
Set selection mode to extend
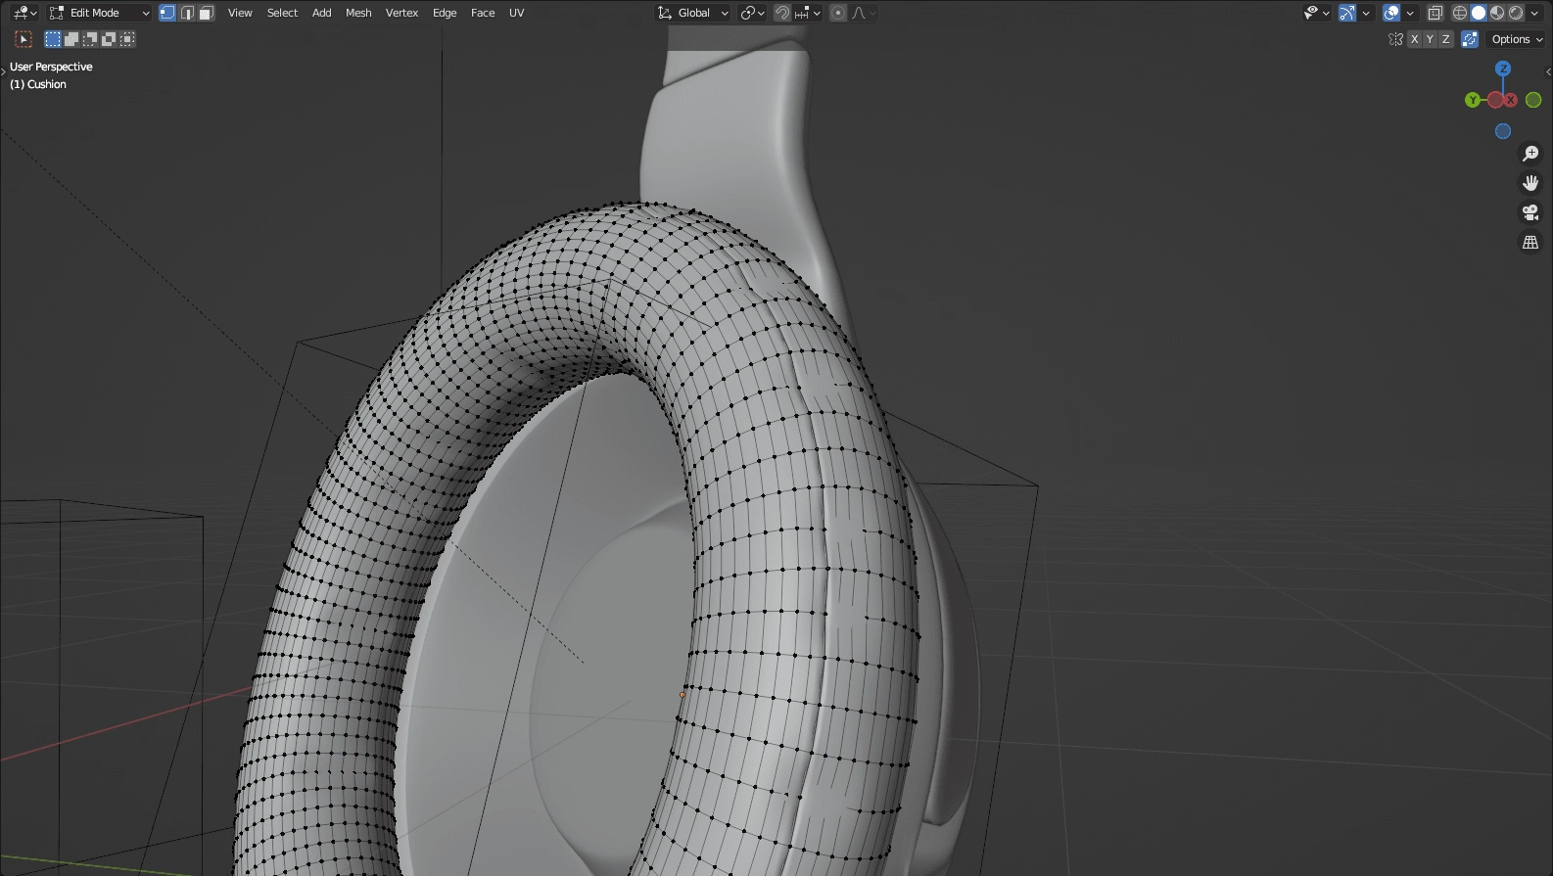(71, 39)
